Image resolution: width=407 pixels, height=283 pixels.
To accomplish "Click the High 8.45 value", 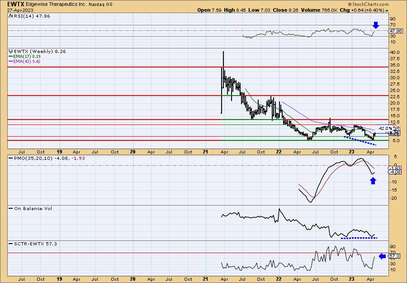I will (x=235, y=10).
